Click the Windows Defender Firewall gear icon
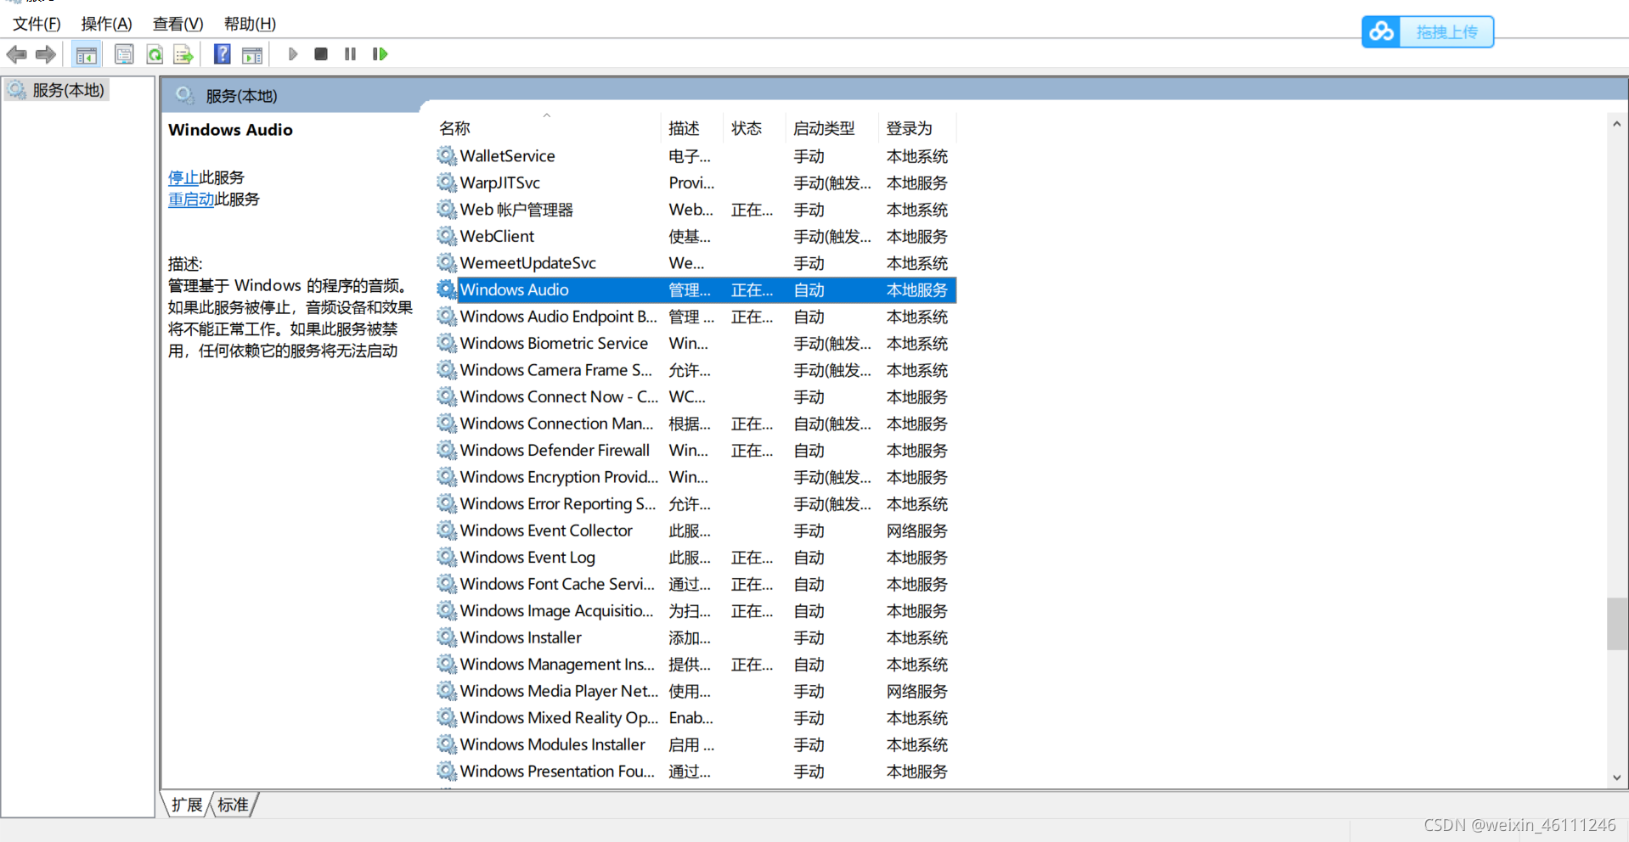 447,450
